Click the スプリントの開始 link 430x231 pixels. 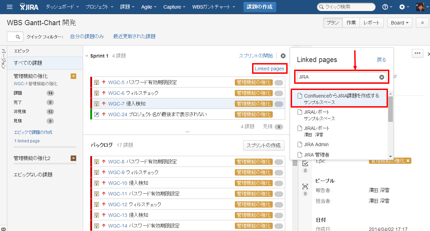coord(256,56)
